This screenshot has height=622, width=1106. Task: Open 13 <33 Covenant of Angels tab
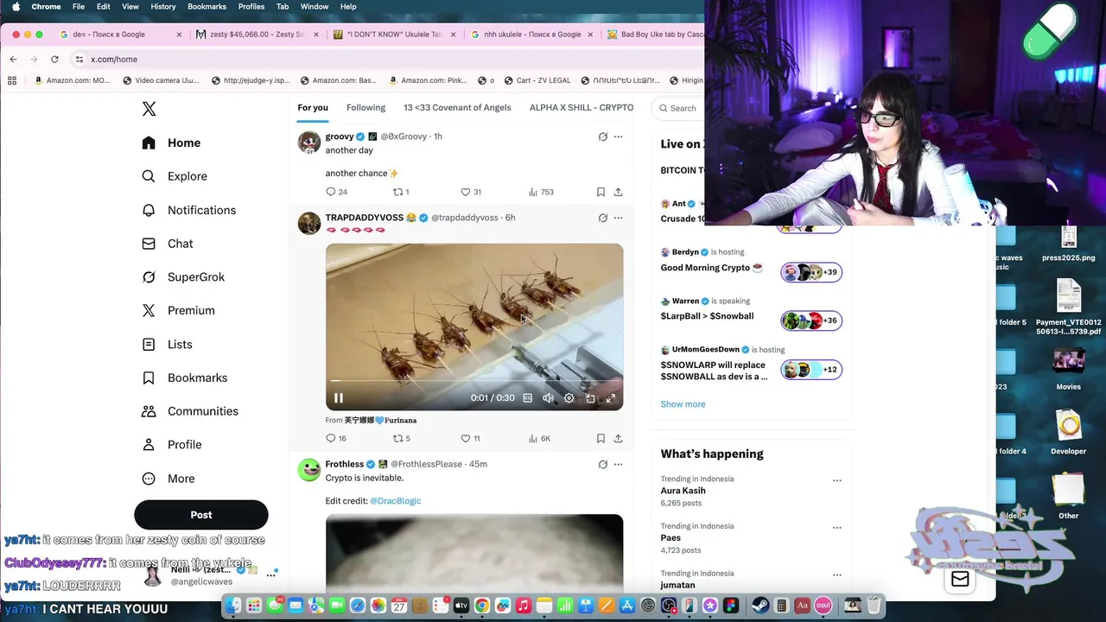457,108
